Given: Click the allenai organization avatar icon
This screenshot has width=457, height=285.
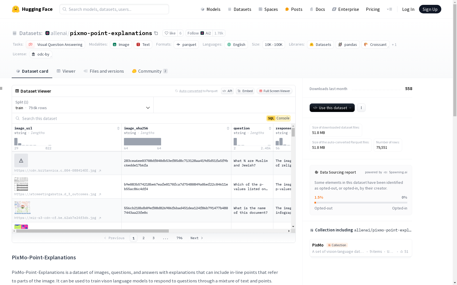Looking at the screenshot, I should coord(47,33).
